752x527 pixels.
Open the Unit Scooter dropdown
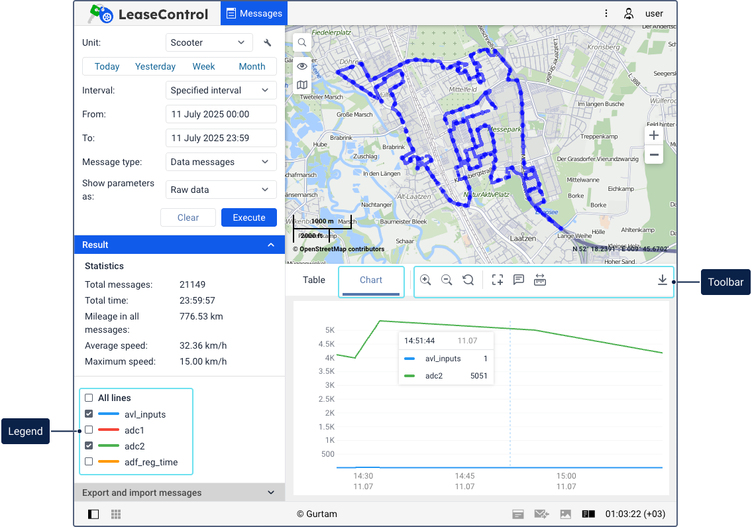pyautogui.click(x=209, y=42)
